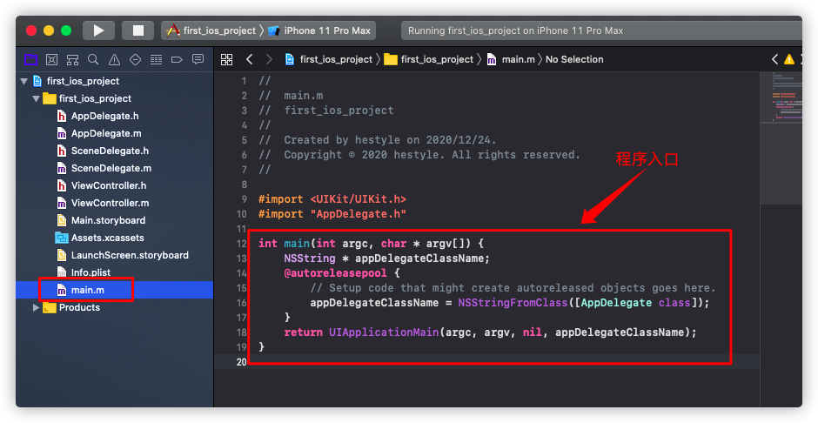Close the Xcode window red button
This screenshot has width=818, height=423.
(x=31, y=30)
